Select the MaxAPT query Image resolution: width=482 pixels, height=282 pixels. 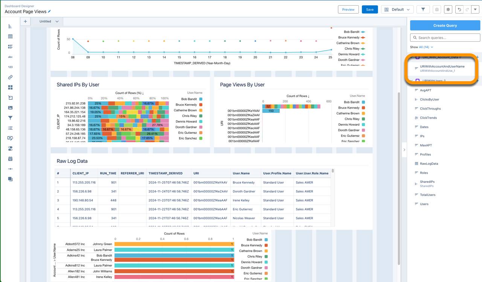click(426, 145)
